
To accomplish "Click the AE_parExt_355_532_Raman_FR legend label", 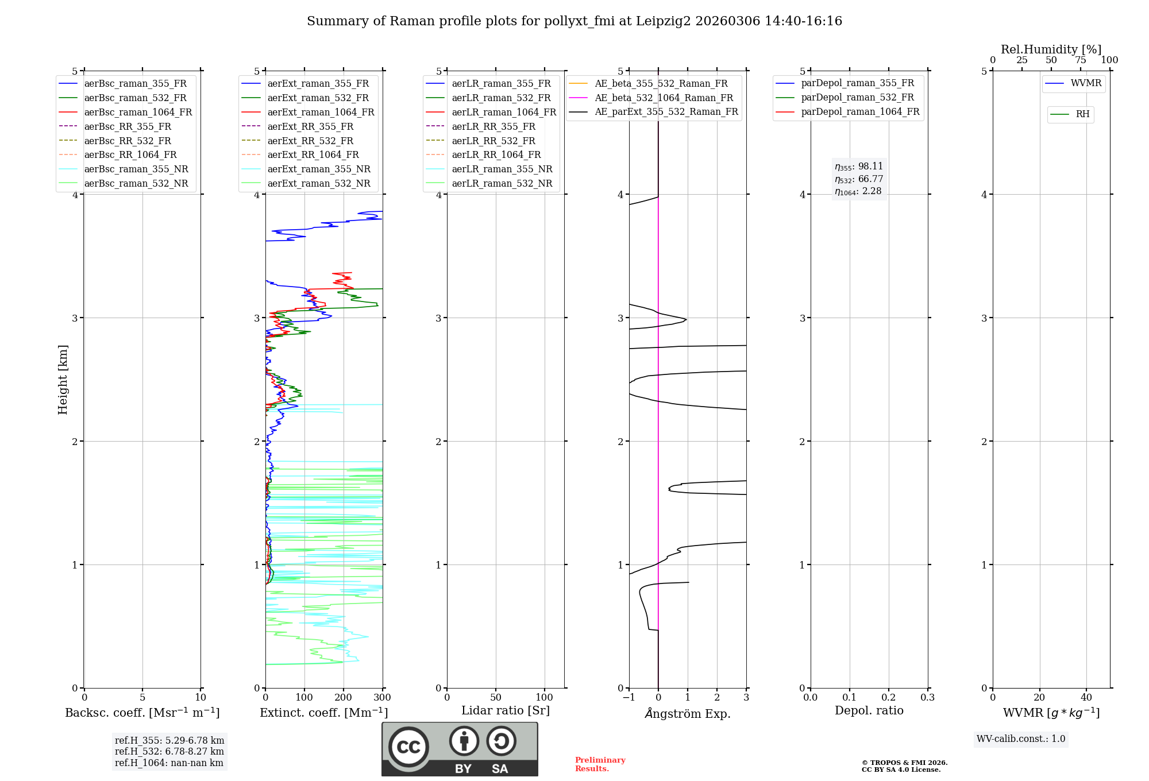I will coord(666,112).
